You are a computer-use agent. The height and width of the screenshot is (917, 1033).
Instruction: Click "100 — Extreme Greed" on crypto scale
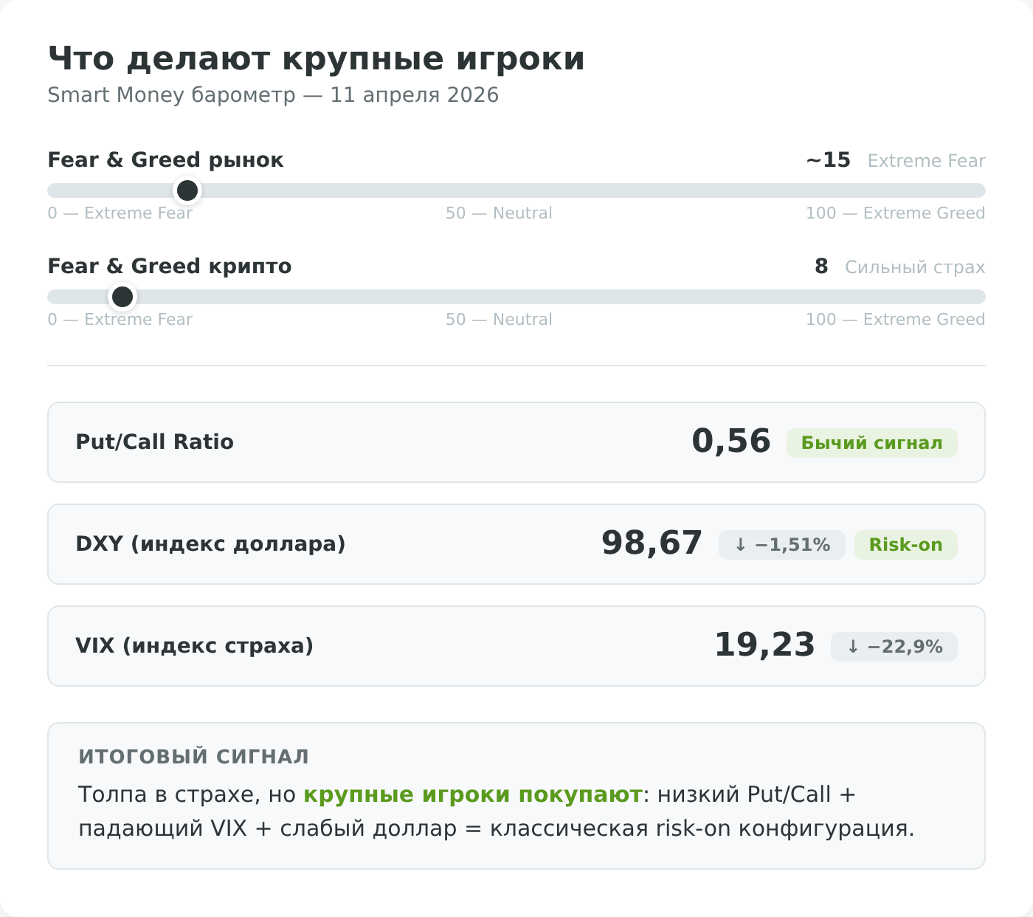[896, 320]
